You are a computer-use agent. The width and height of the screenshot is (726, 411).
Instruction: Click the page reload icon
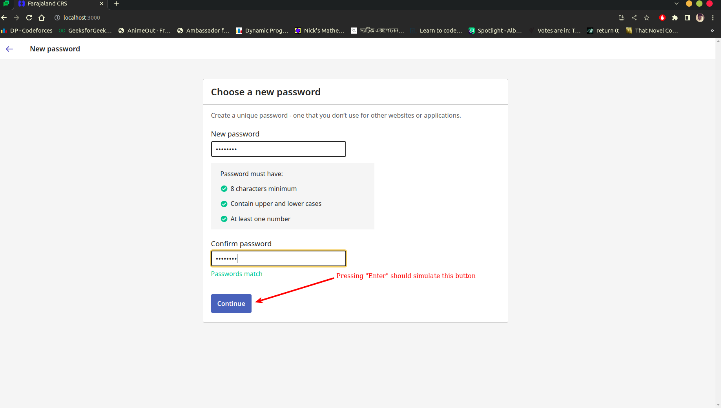coord(29,18)
